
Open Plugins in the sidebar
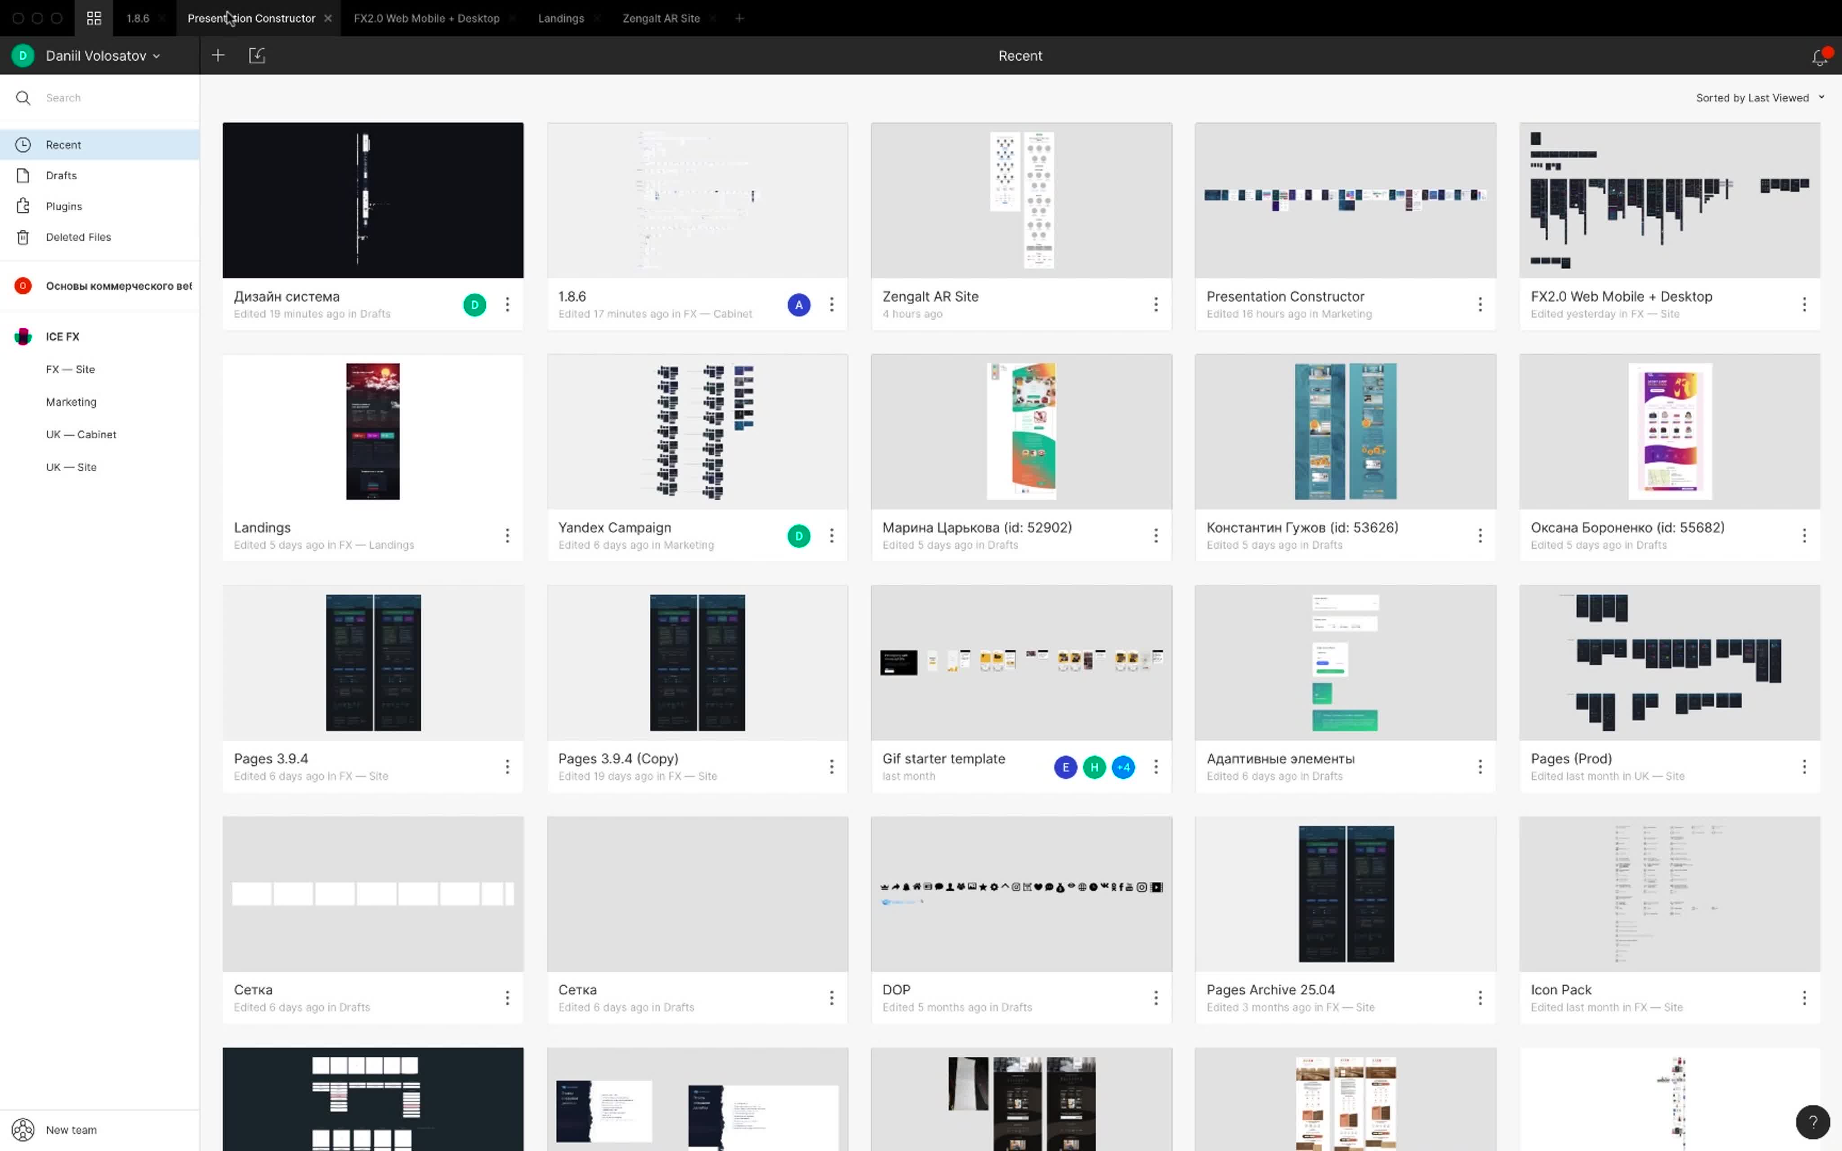click(x=100, y=206)
